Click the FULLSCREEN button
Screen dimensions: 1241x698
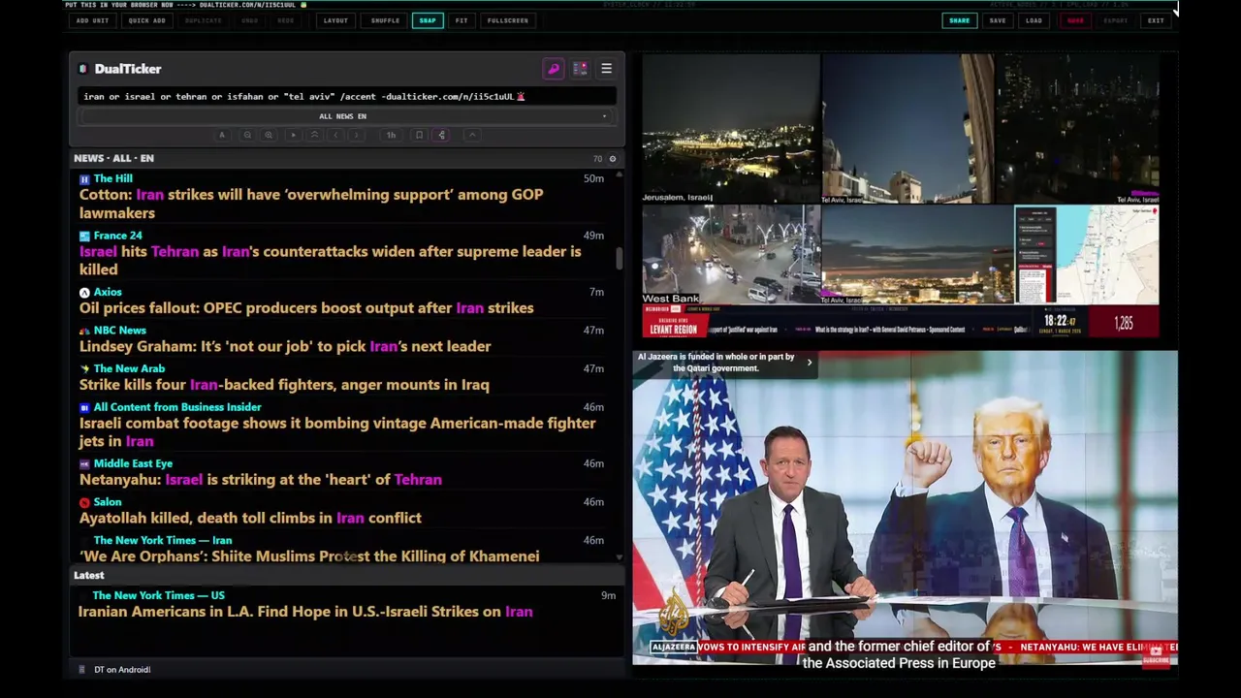508,20
